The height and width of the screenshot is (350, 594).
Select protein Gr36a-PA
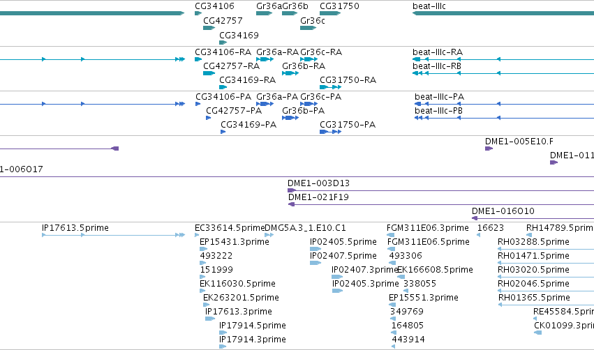point(277,96)
